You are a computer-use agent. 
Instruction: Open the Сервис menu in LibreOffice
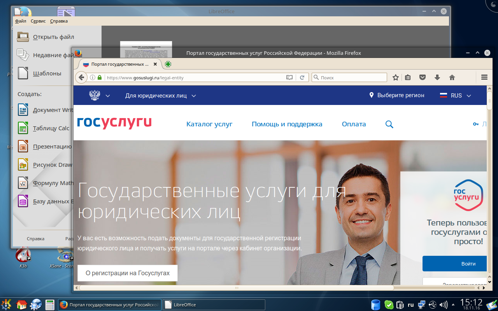coord(38,21)
